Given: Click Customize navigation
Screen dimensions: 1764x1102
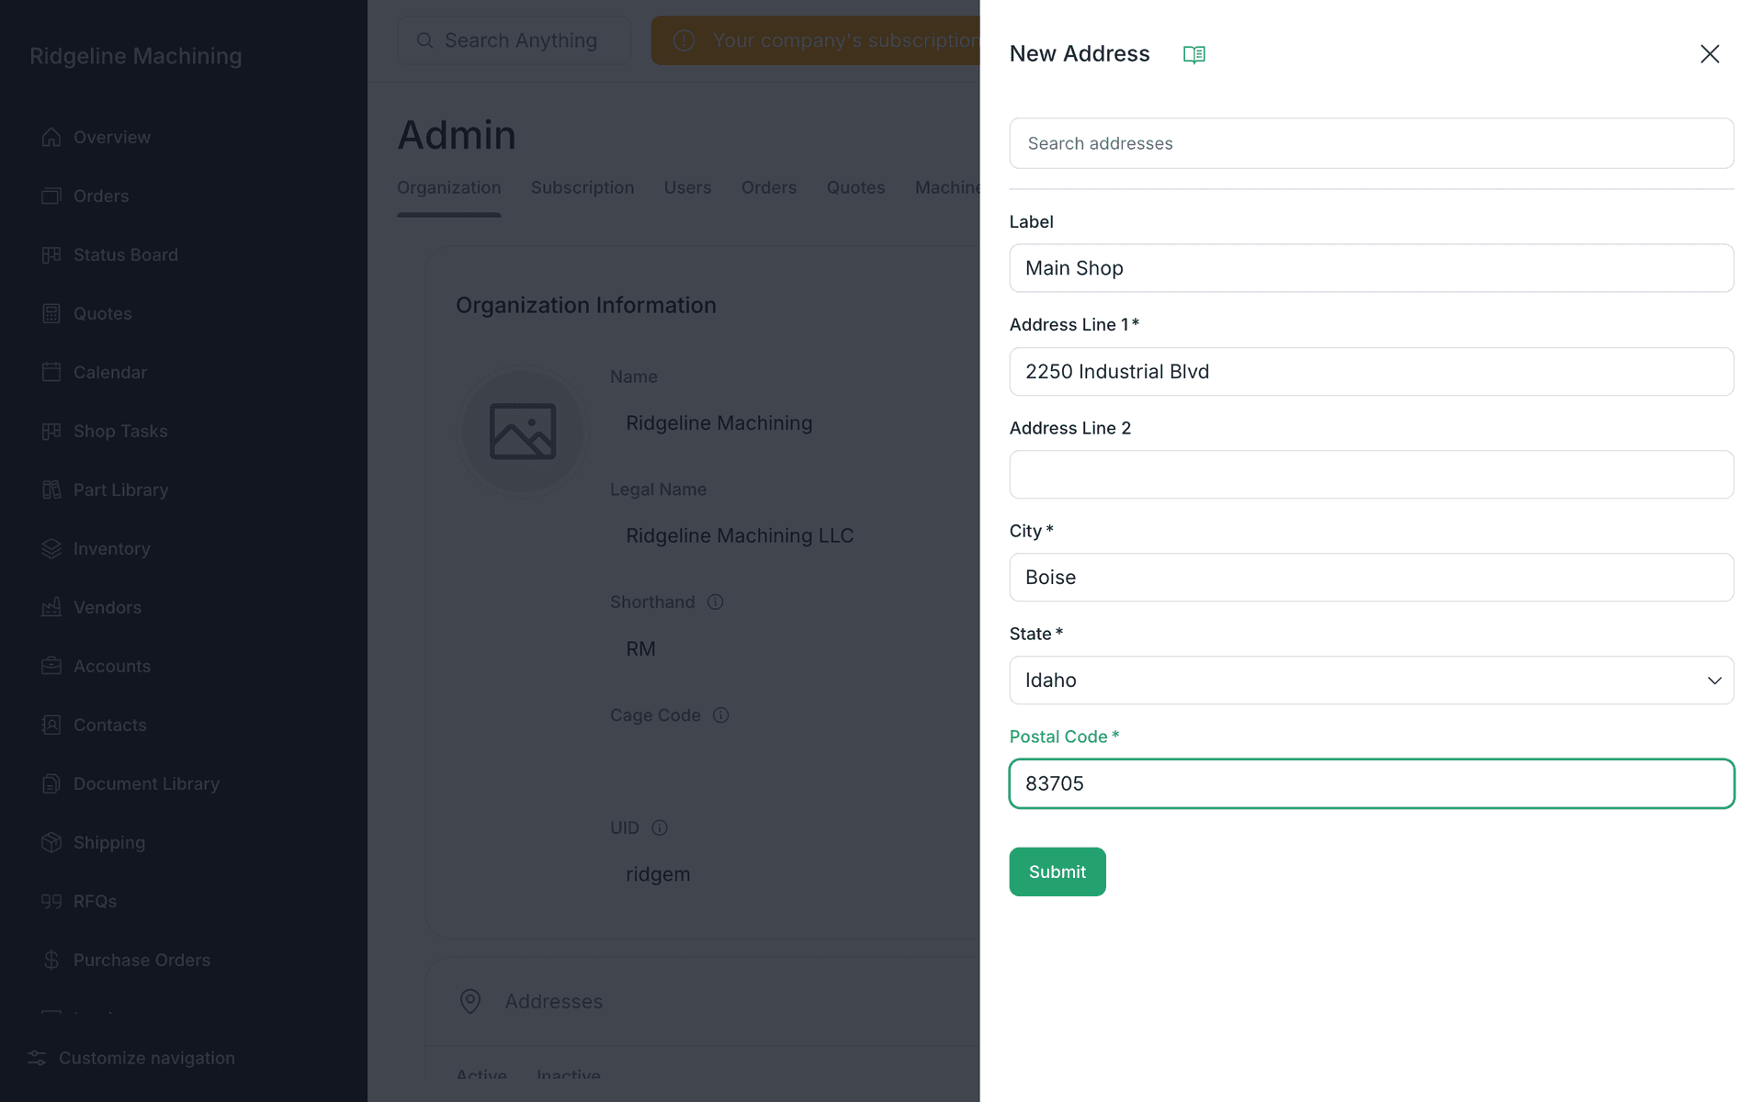Looking at the screenshot, I should [131, 1058].
